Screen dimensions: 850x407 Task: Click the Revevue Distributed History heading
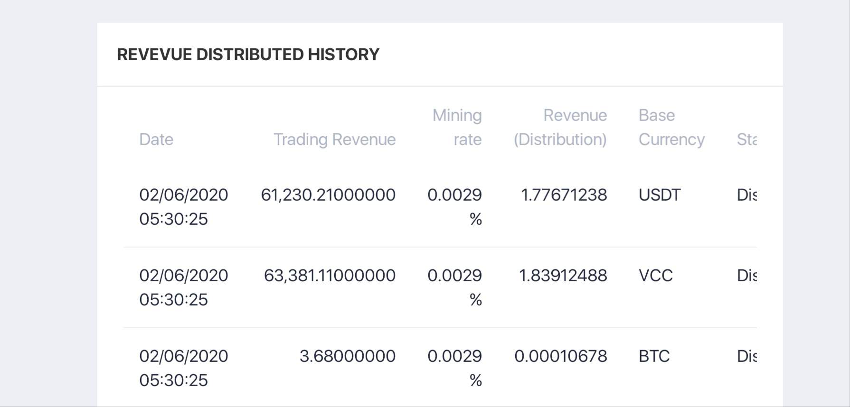[248, 55]
